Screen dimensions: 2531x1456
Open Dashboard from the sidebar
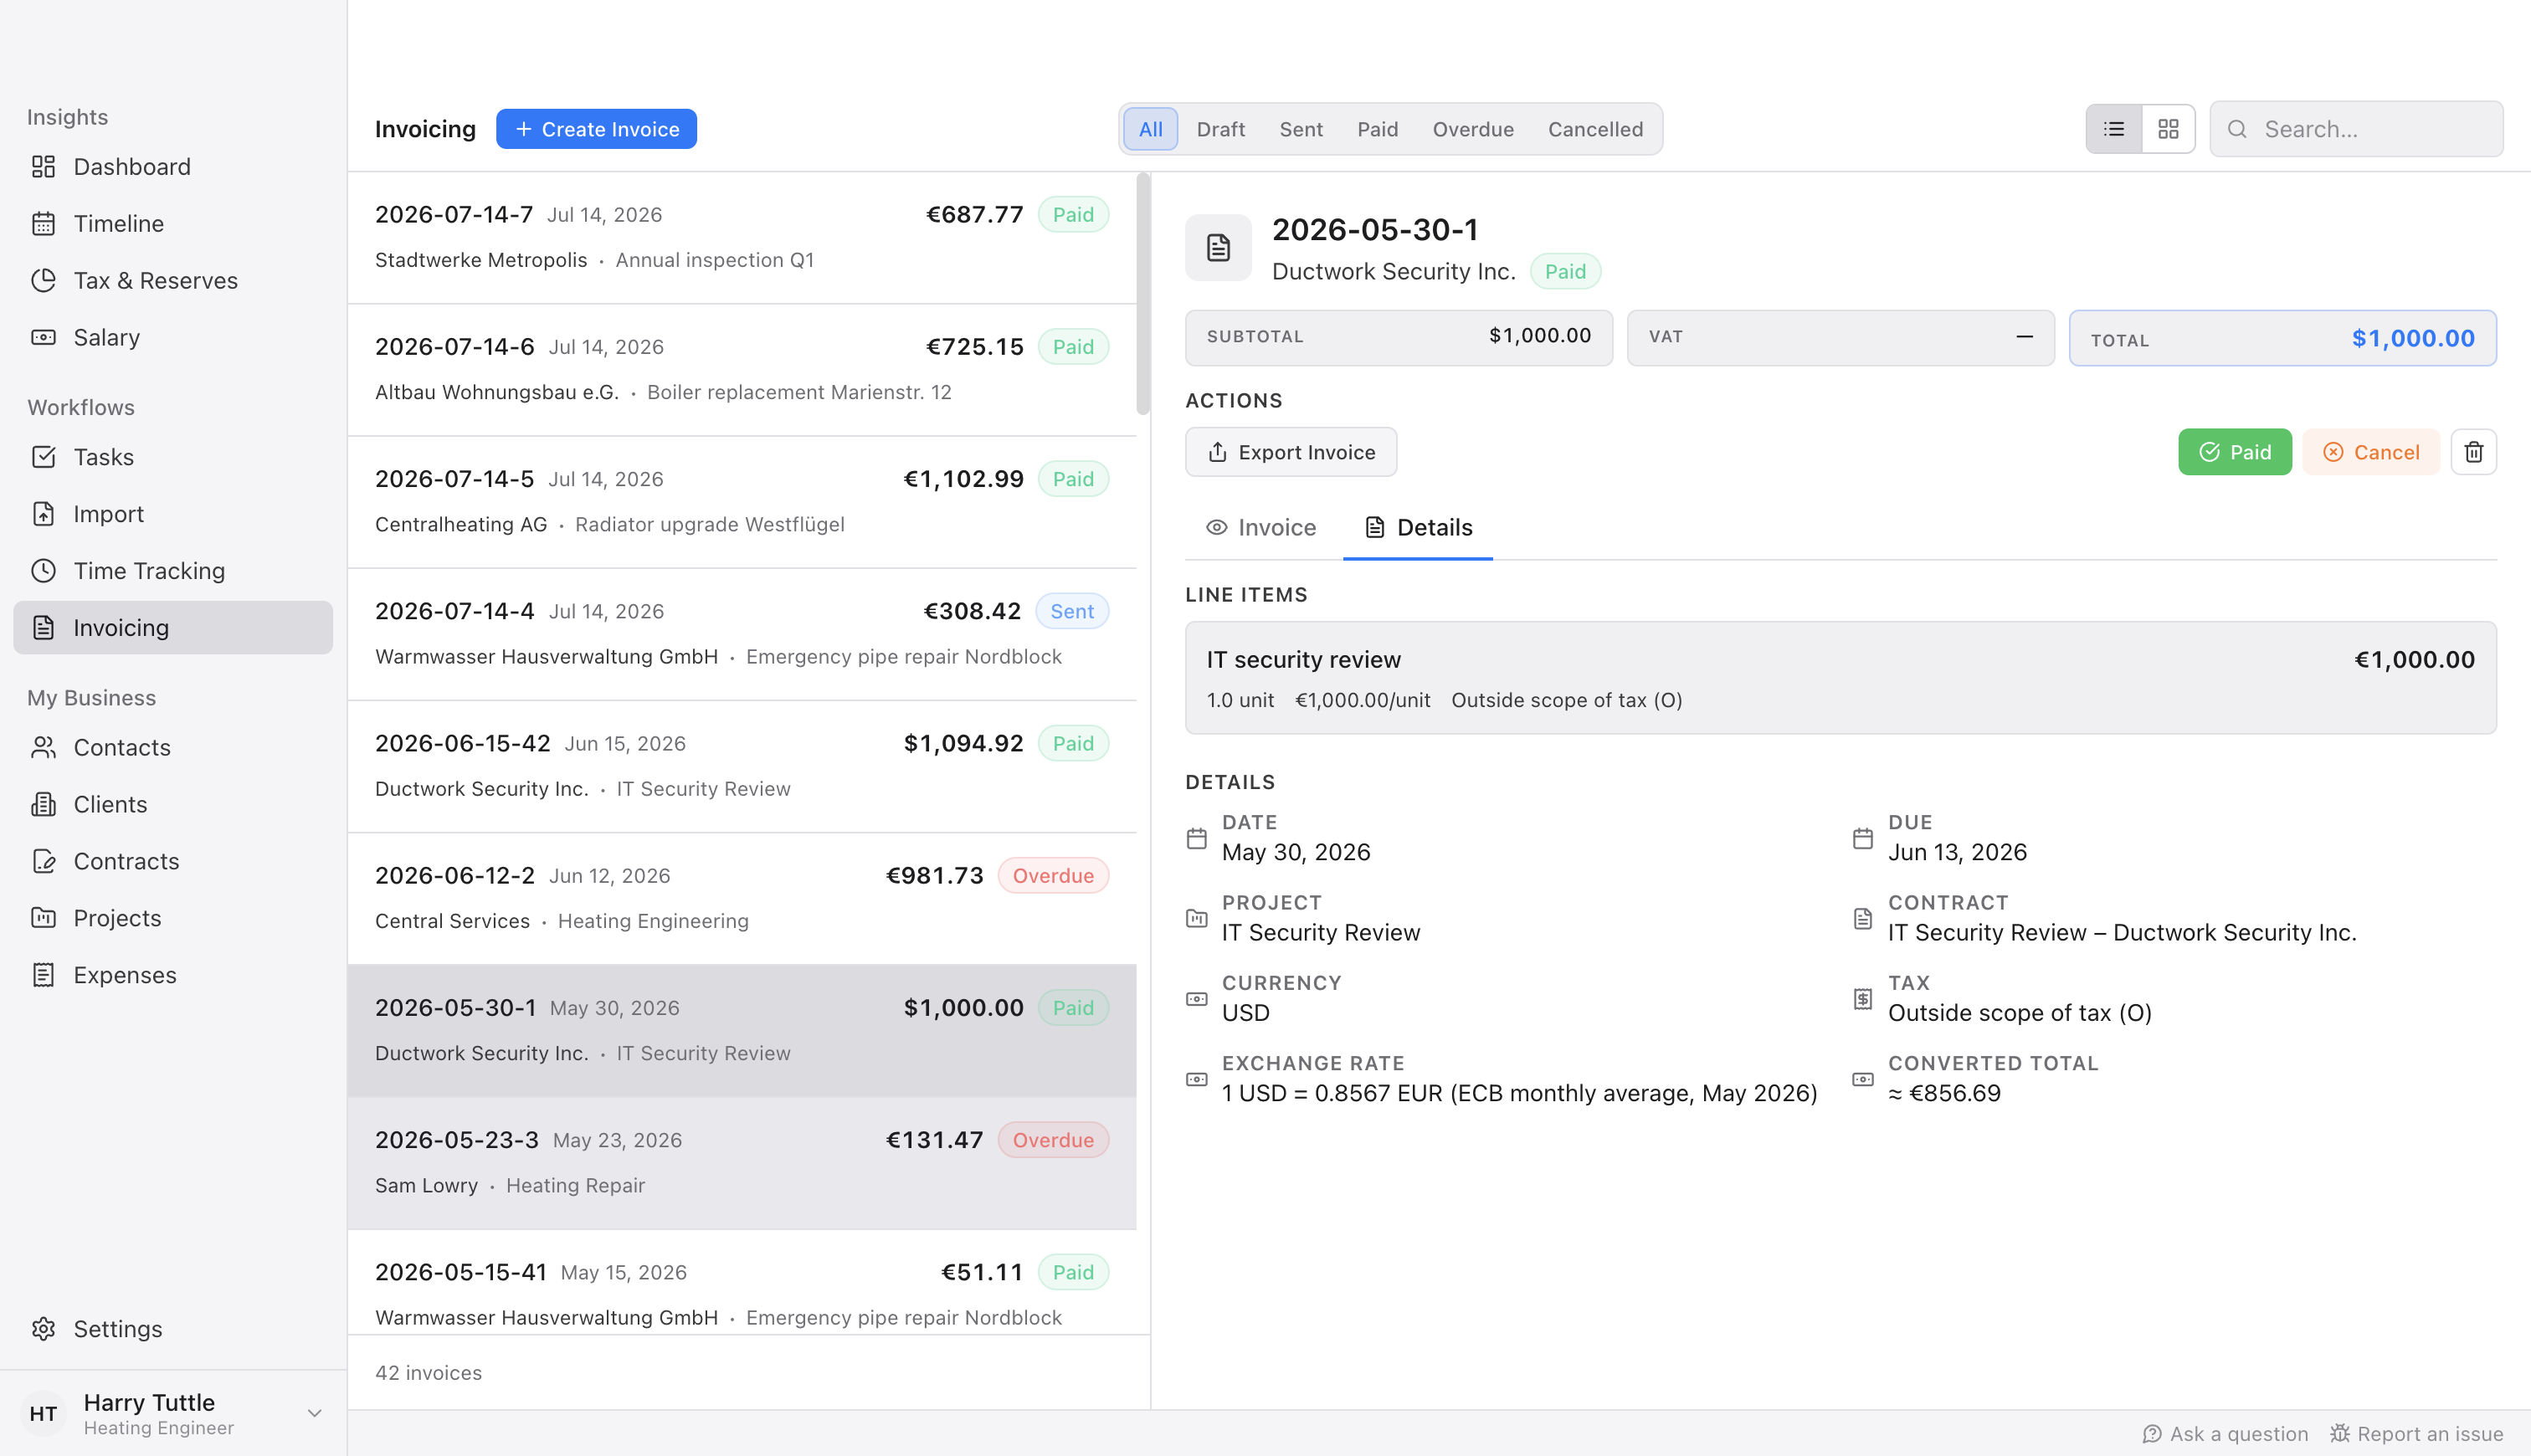(x=172, y=166)
